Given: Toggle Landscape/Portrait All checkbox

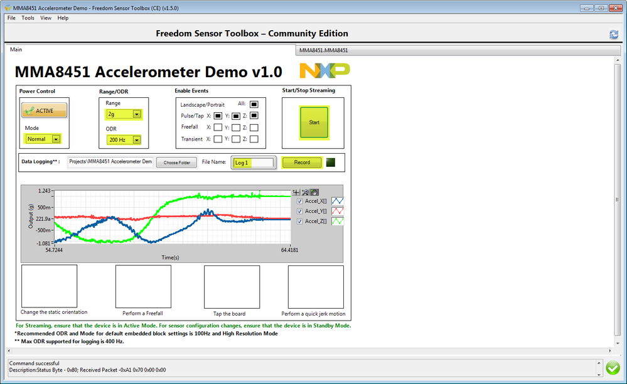Looking at the screenshot, I should 254,104.
